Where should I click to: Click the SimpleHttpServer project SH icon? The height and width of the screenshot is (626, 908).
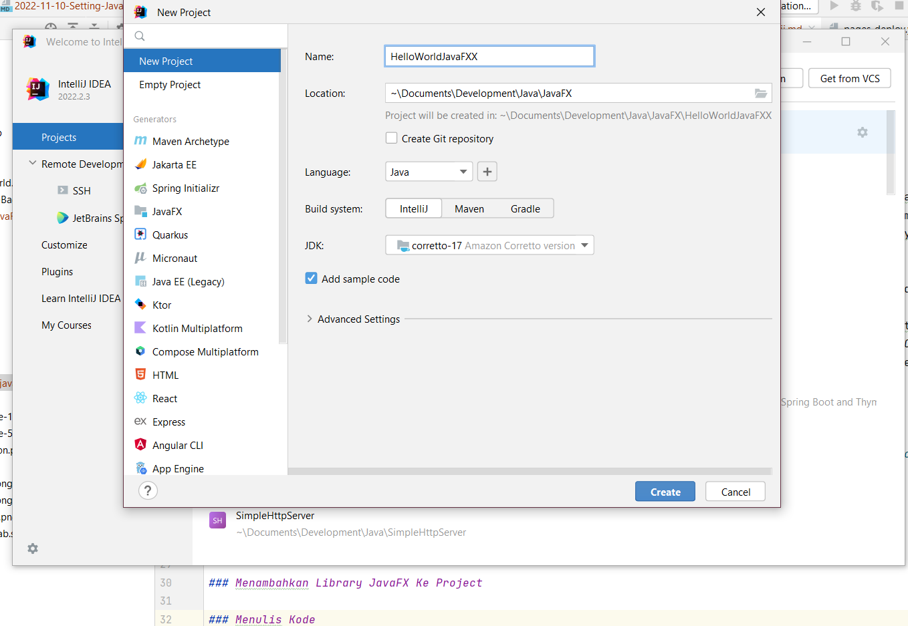pyautogui.click(x=217, y=520)
